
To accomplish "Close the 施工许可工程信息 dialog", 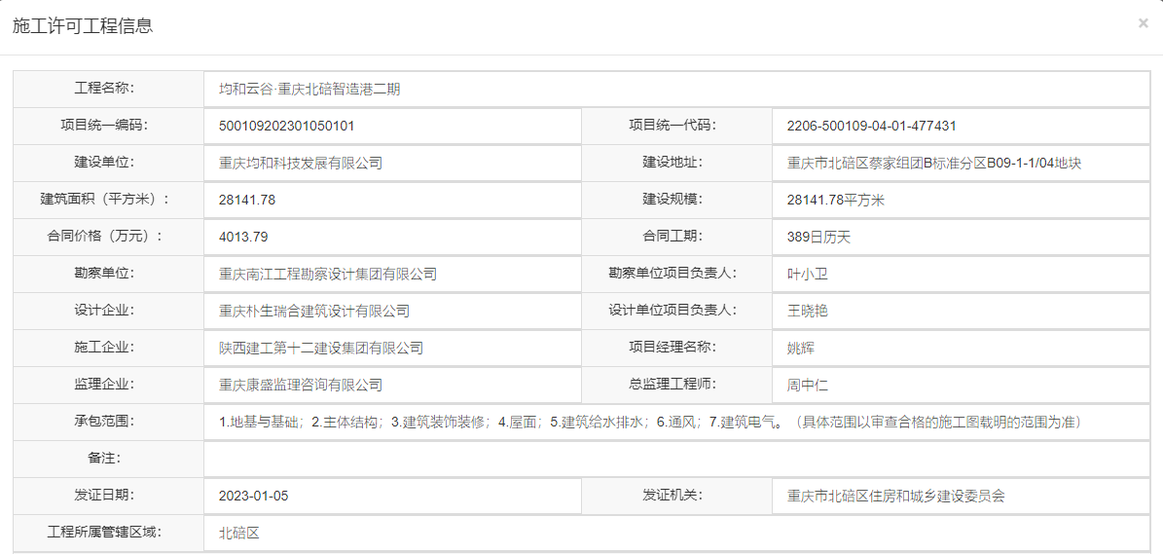I will pos(1143,23).
